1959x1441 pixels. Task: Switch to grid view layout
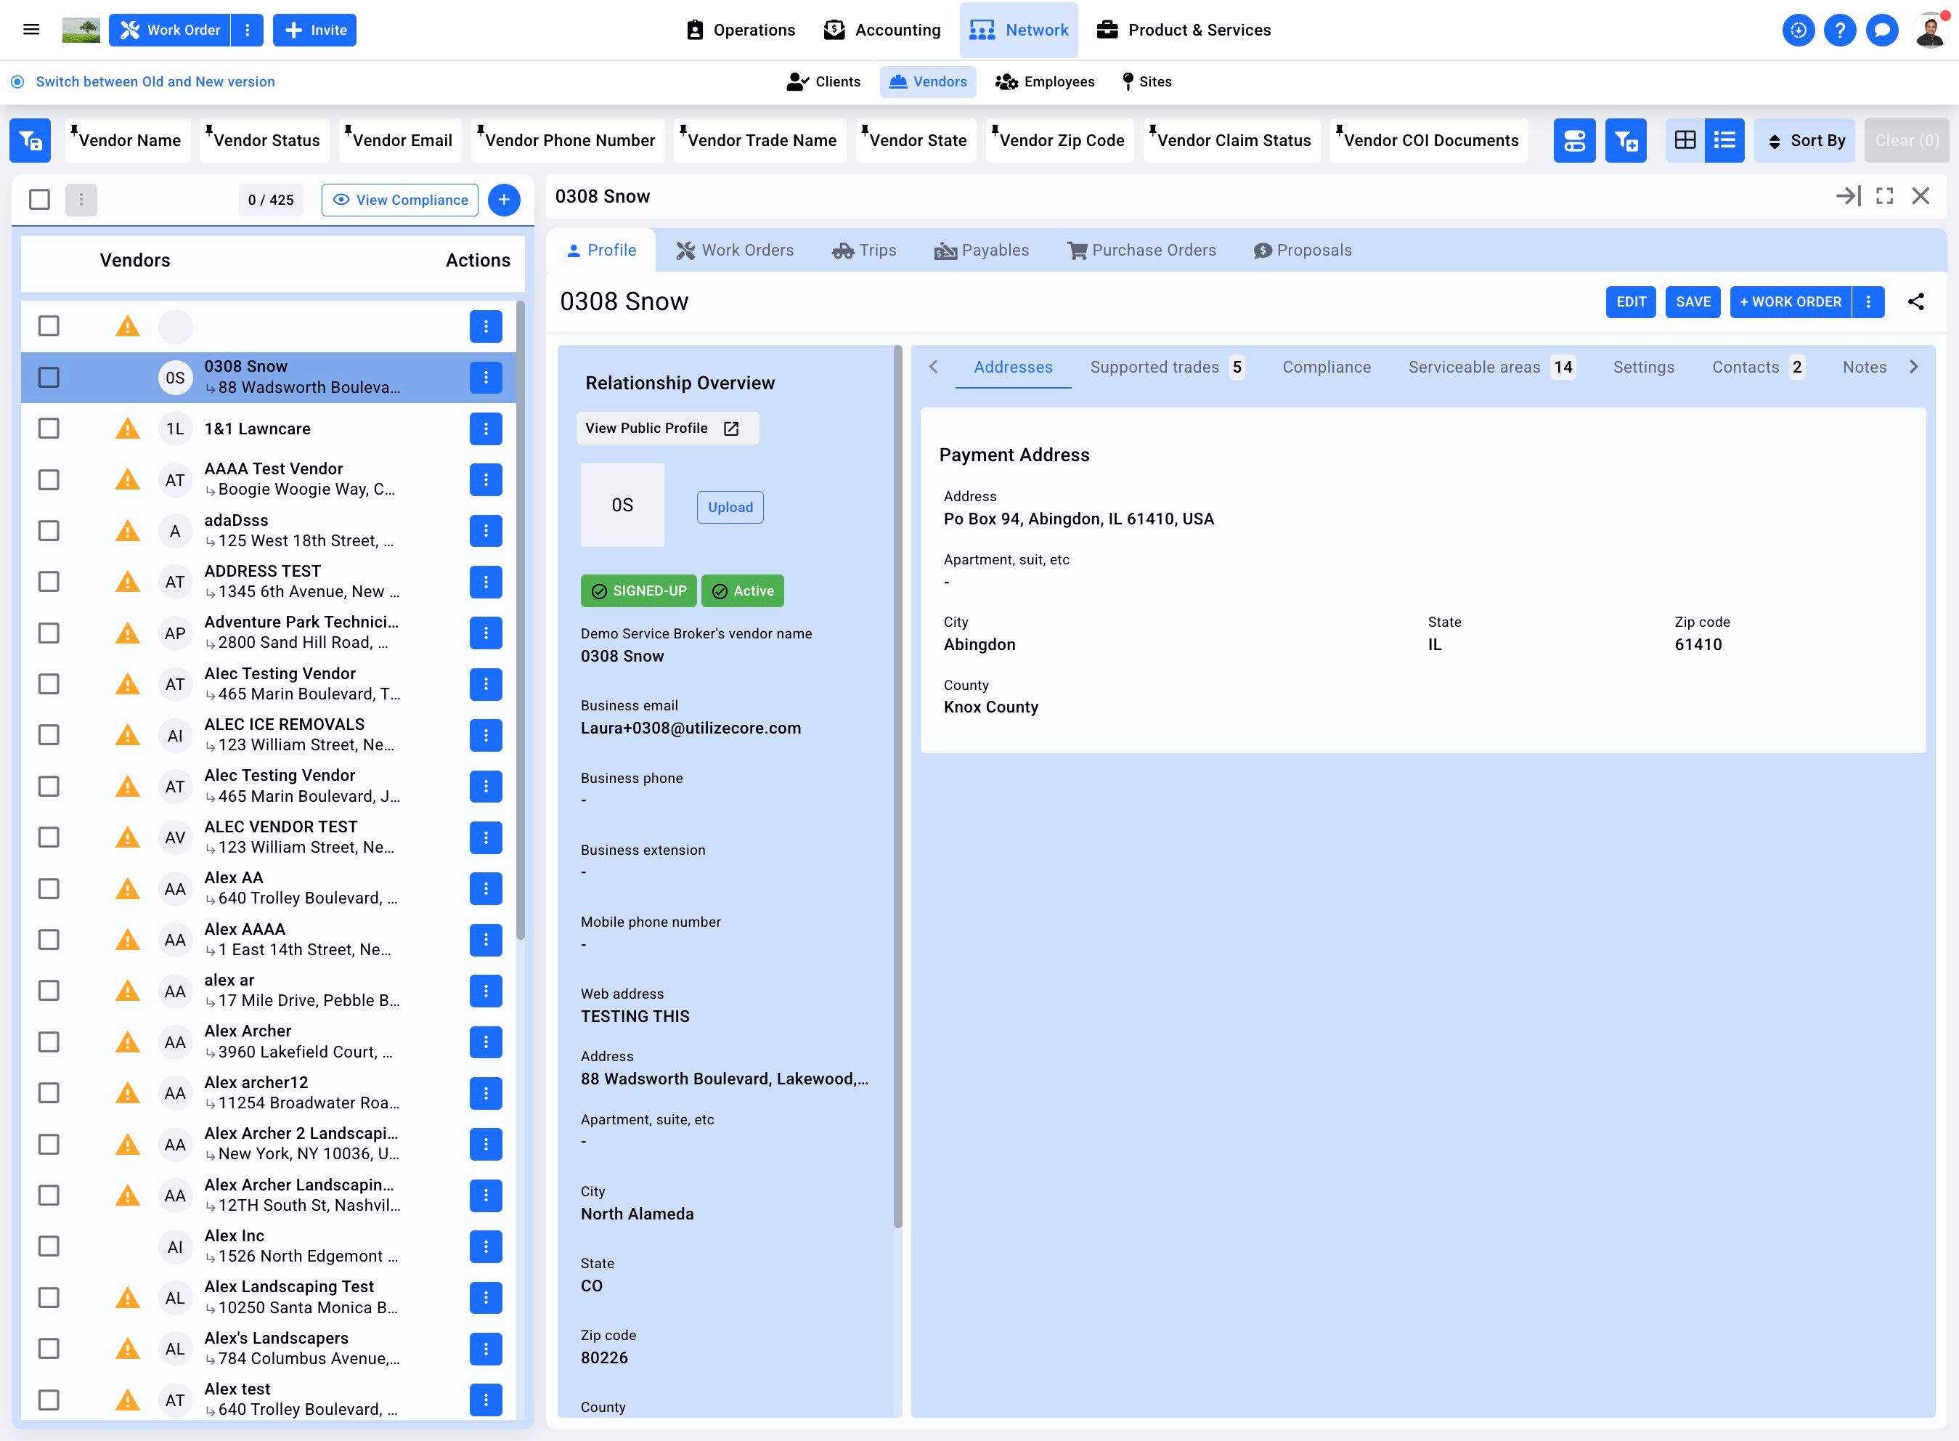[x=1685, y=140]
